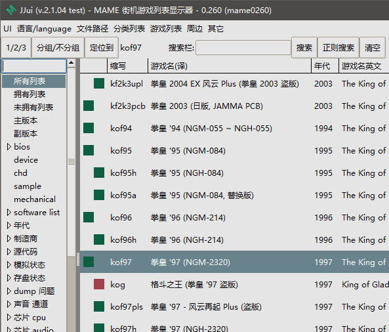Select the 拳皇 2003 (日版, JAMMA PCB) row
Viewport: 389px width, 332px height.
(234, 106)
